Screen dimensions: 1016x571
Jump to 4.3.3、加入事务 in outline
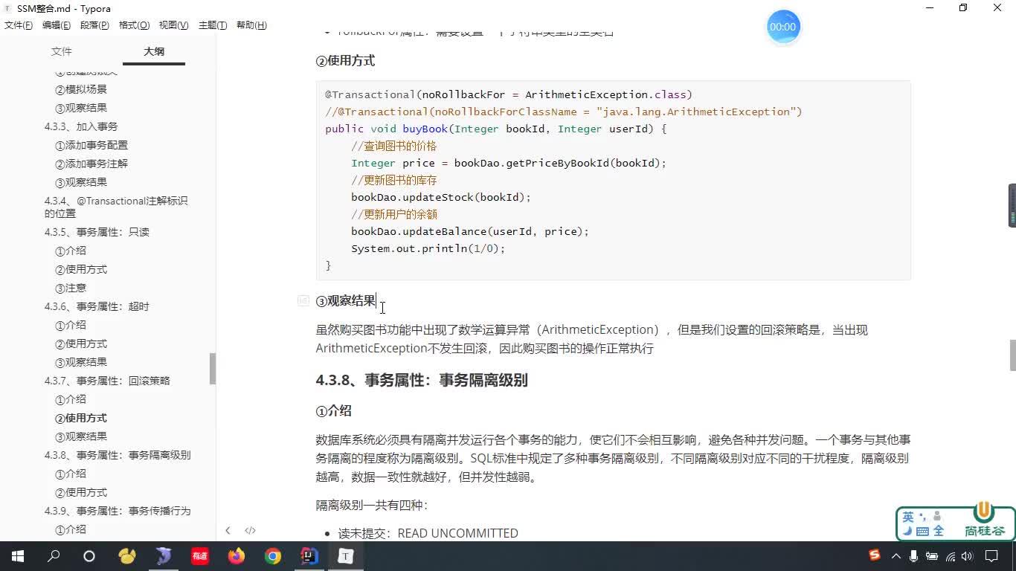pos(81,126)
